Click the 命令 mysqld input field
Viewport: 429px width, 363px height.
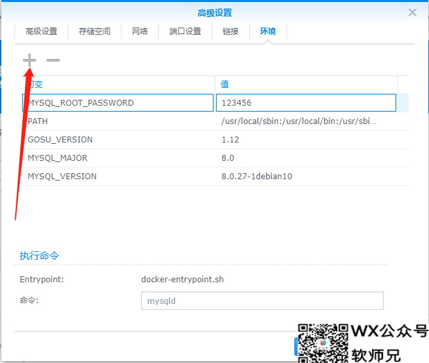(262, 301)
